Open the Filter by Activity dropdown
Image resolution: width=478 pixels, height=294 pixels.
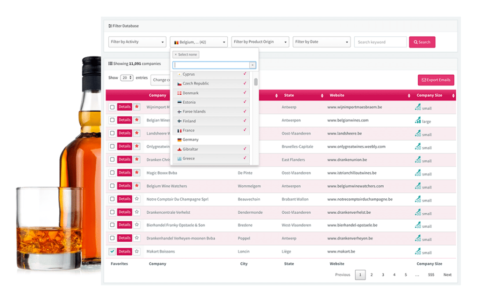click(137, 42)
